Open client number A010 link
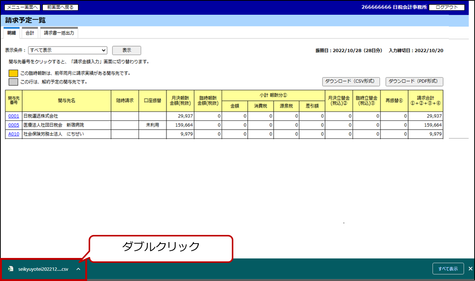Viewport: 475px width, 281px height. pos(14,134)
